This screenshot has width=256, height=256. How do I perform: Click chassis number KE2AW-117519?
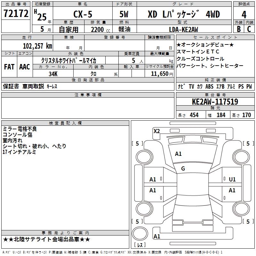215,102
